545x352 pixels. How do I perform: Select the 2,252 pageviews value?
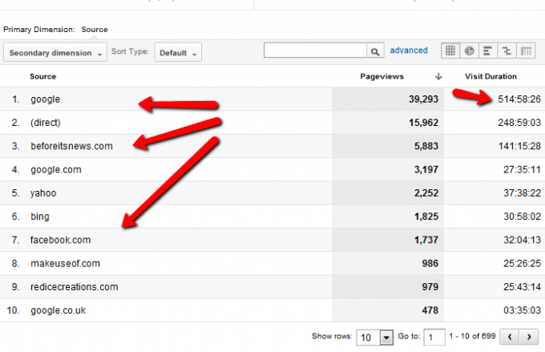[x=426, y=193]
